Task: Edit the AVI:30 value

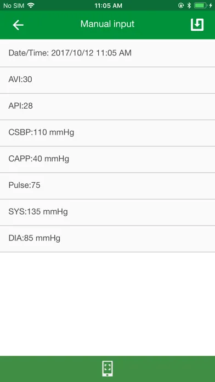Action: tap(107, 80)
